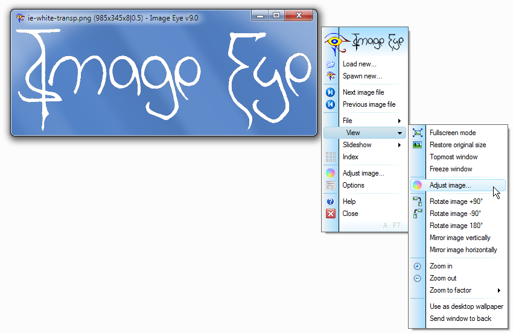Viewport: 513px width, 333px height.
Task: Choose Next image file
Action: (x=363, y=92)
